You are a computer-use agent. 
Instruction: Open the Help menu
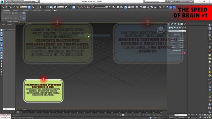97,4
